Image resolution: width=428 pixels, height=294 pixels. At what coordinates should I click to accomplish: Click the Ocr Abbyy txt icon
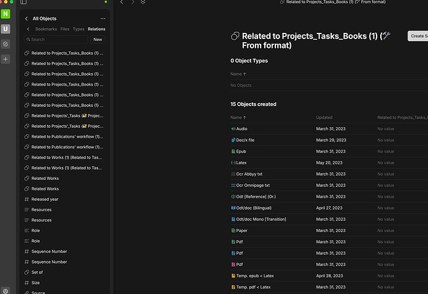click(233, 174)
